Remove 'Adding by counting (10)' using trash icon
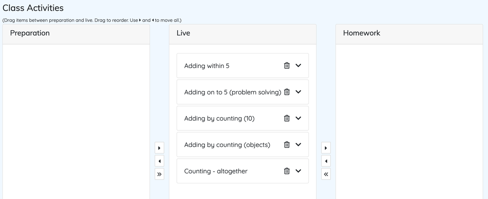This screenshot has width=488, height=199. [287, 118]
